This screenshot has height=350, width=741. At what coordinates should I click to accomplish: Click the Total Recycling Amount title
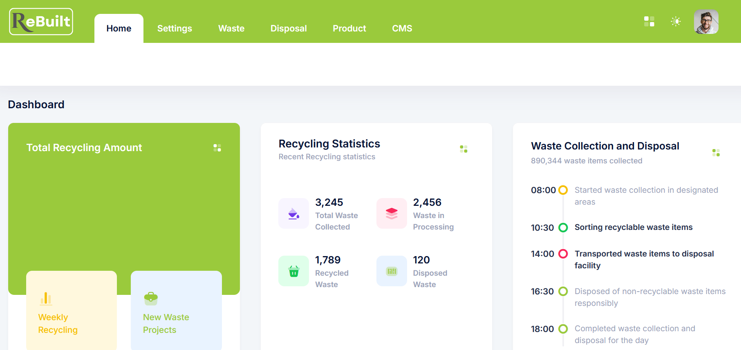pos(84,147)
